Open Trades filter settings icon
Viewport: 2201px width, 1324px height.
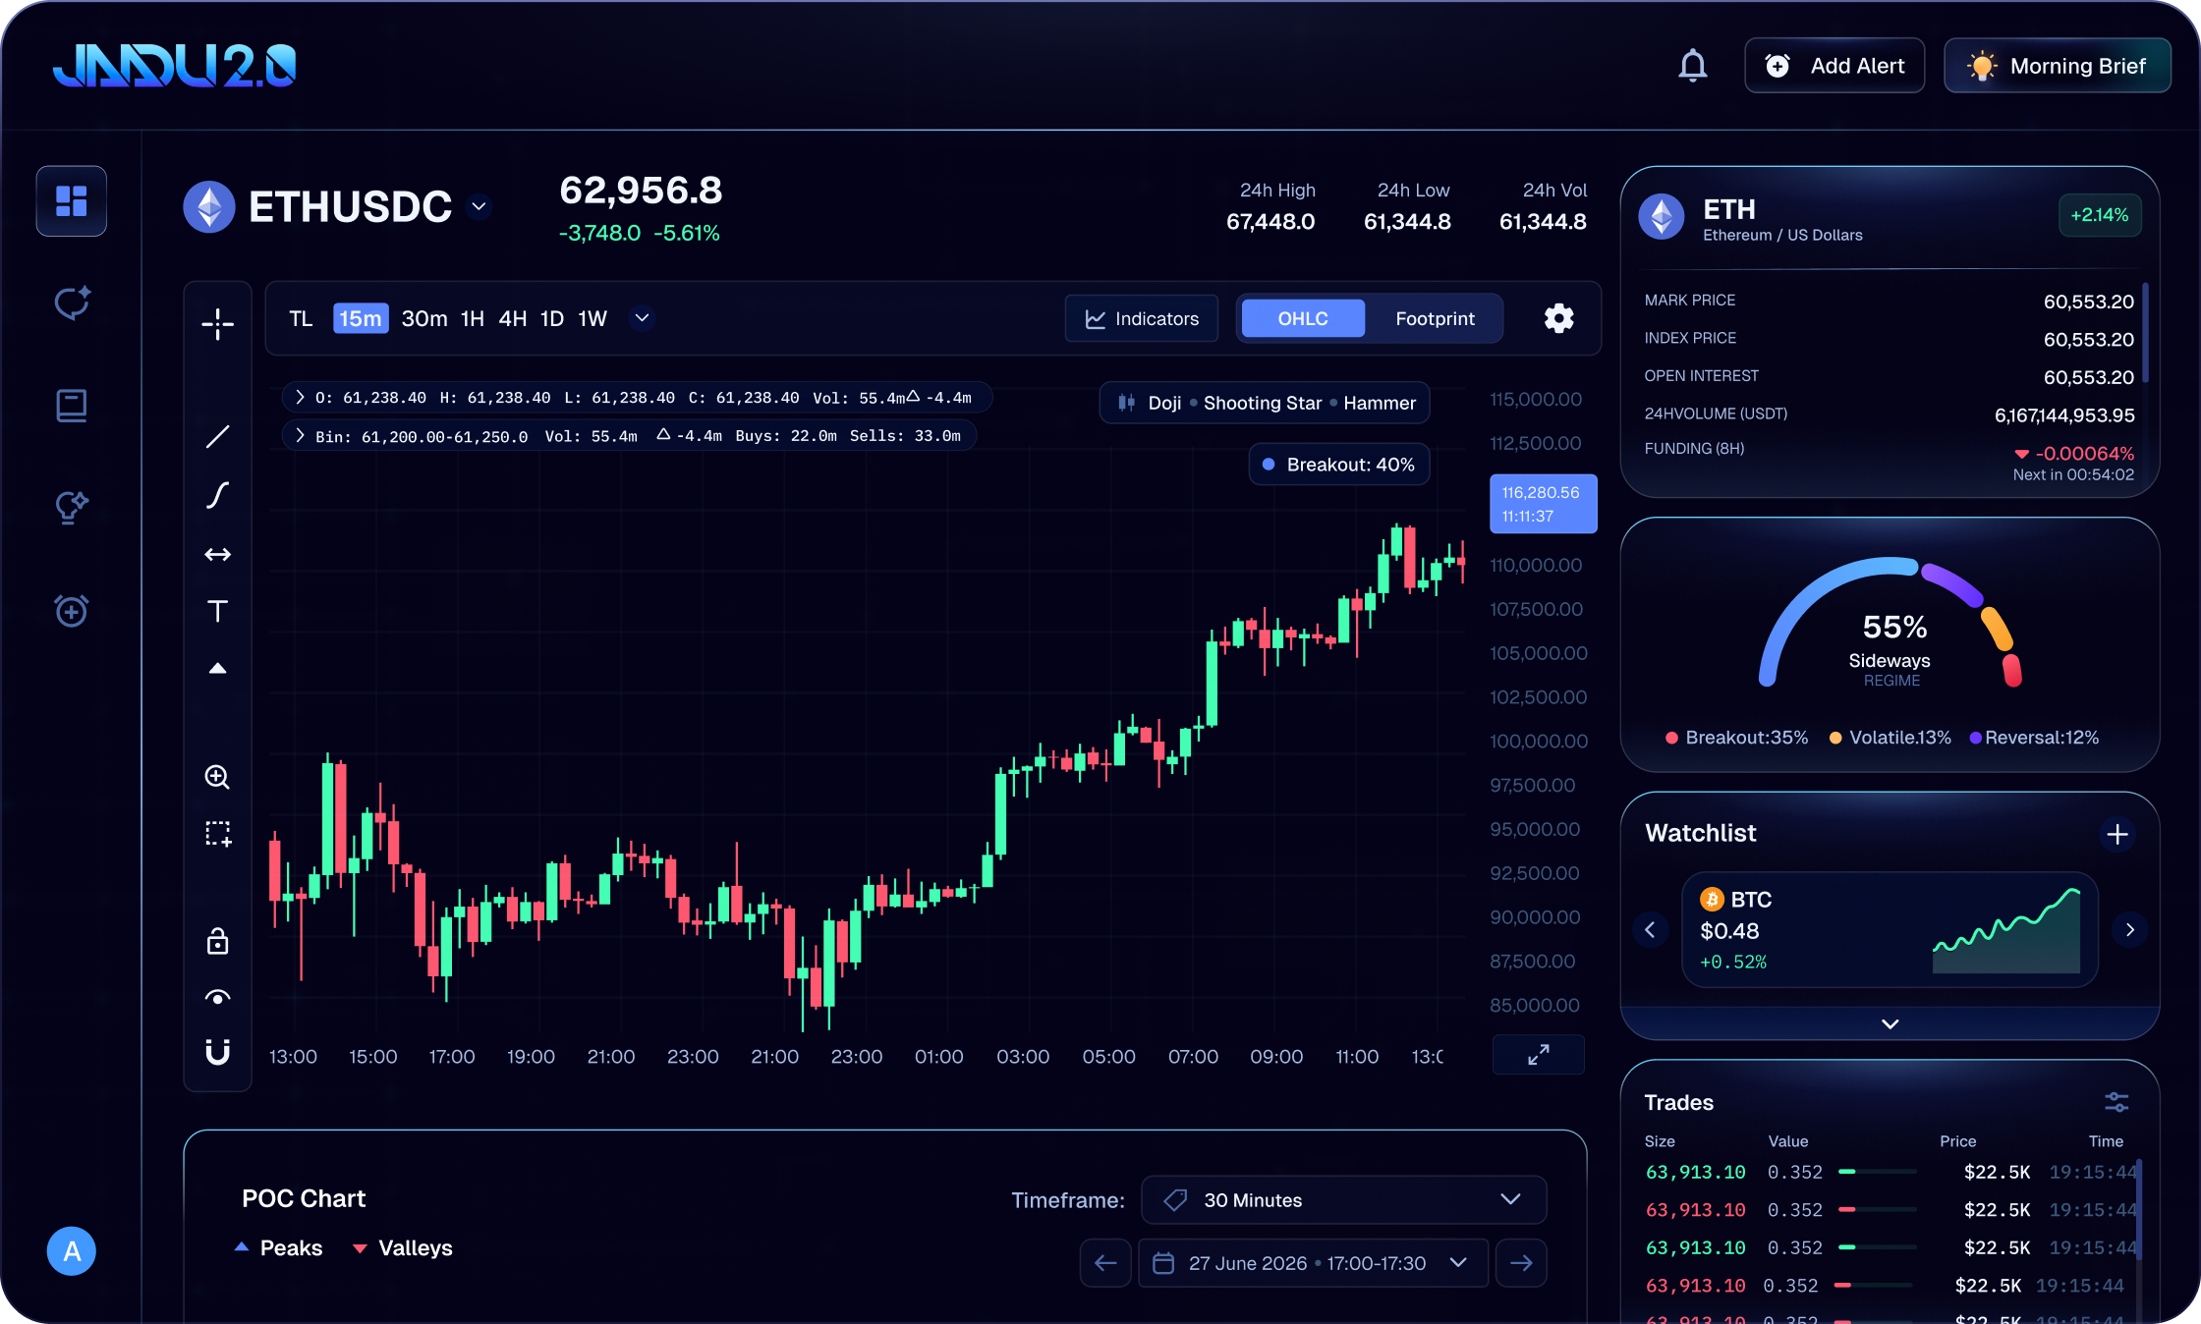[x=2116, y=1102]
